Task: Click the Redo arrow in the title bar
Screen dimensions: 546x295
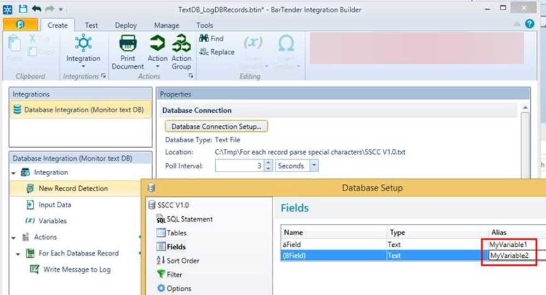Action: (50, 9)
